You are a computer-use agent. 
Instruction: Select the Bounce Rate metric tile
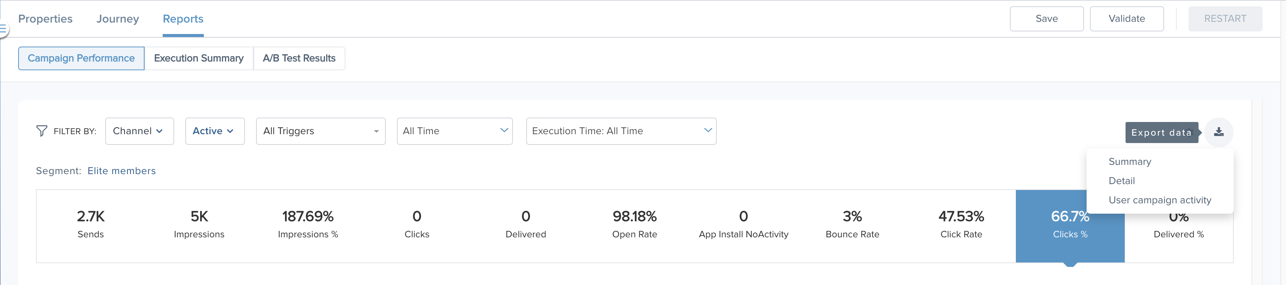pyautogui.click(x=852, y=226)
